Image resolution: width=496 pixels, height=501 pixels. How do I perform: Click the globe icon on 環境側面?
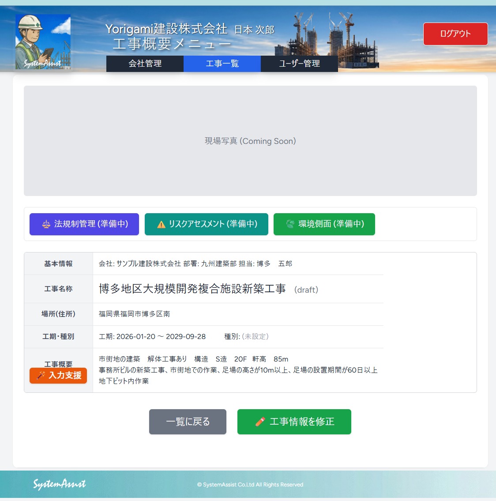290,224
